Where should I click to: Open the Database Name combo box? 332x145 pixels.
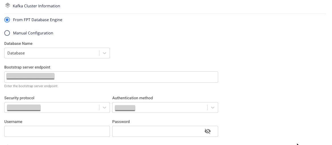pyautogui.click(x=52, y=53)
